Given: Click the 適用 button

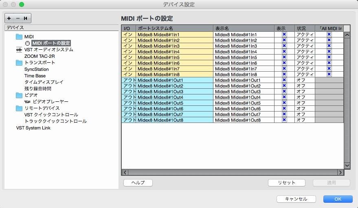Looking at the screenshot, I should (x=332, y=183).
